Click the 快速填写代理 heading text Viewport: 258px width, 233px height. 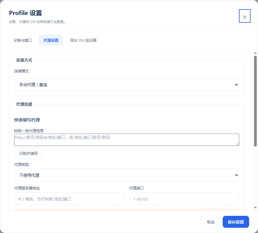(27, 120)
